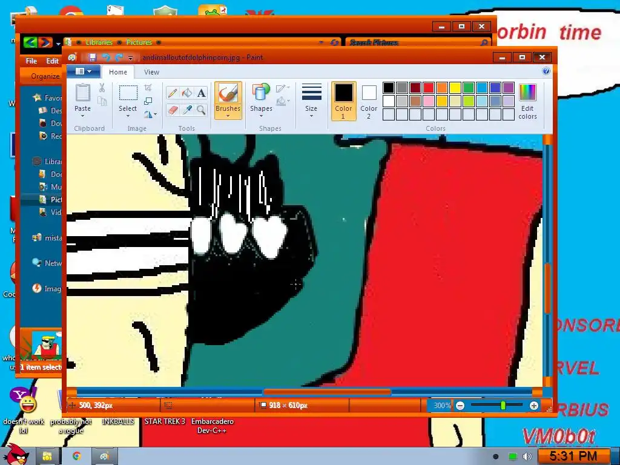
Task: Click Redo arrow in Paint title bar
Action: (x=119, y=58)
